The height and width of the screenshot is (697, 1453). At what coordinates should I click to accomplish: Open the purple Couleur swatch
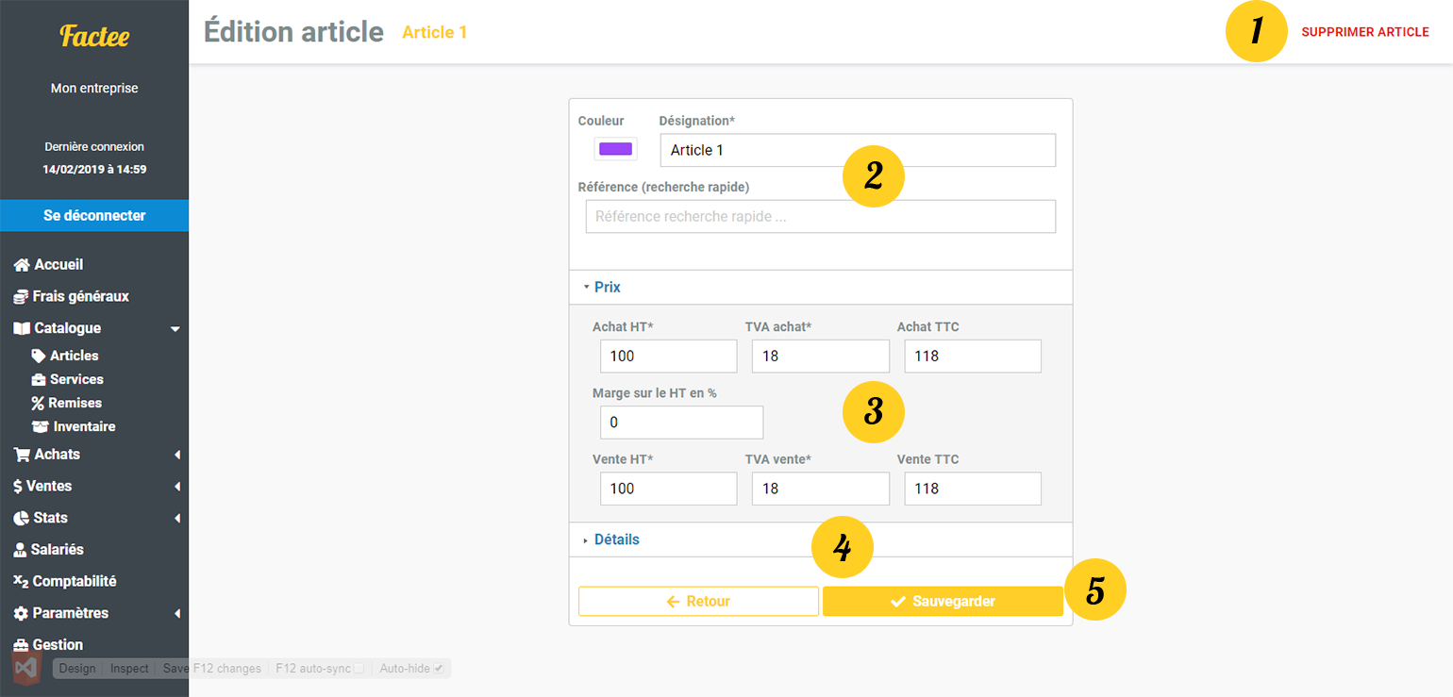(615, 149)
